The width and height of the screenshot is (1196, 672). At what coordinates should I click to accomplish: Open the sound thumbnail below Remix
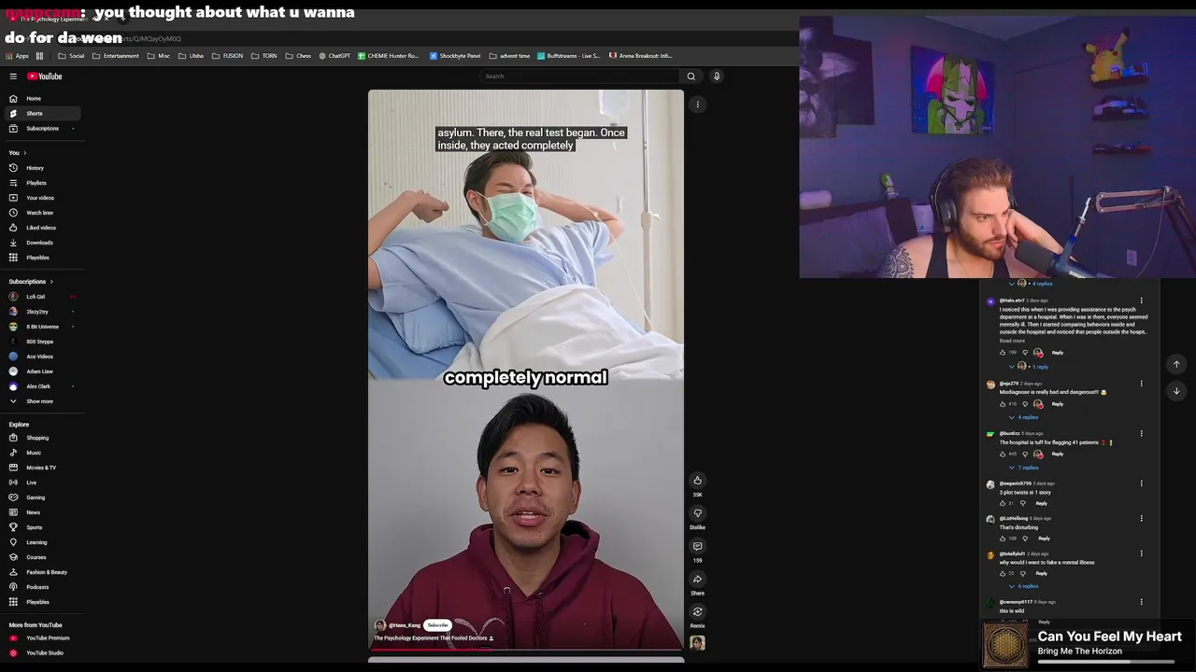[697, 642]
